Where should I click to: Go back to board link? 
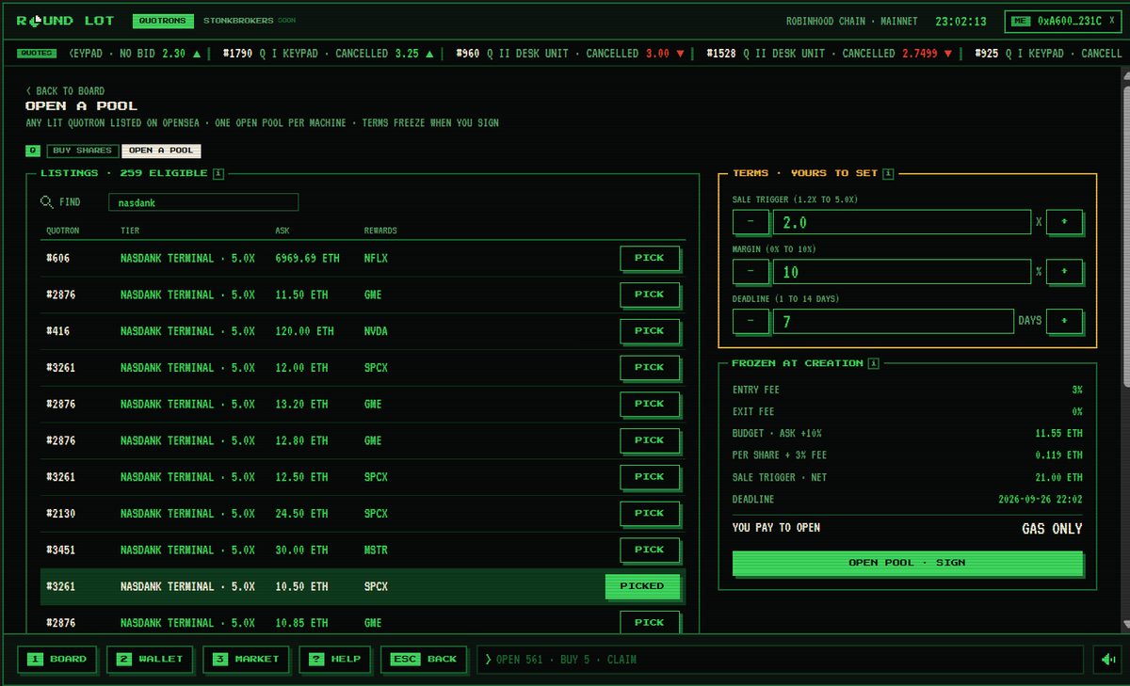pos(65,91)
